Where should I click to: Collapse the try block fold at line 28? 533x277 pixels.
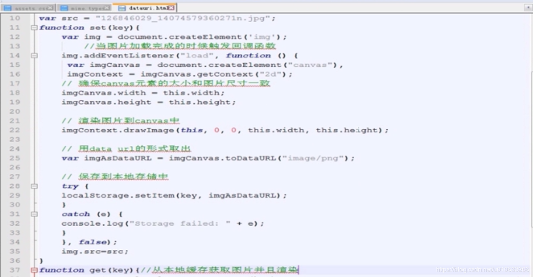[34, 186]
